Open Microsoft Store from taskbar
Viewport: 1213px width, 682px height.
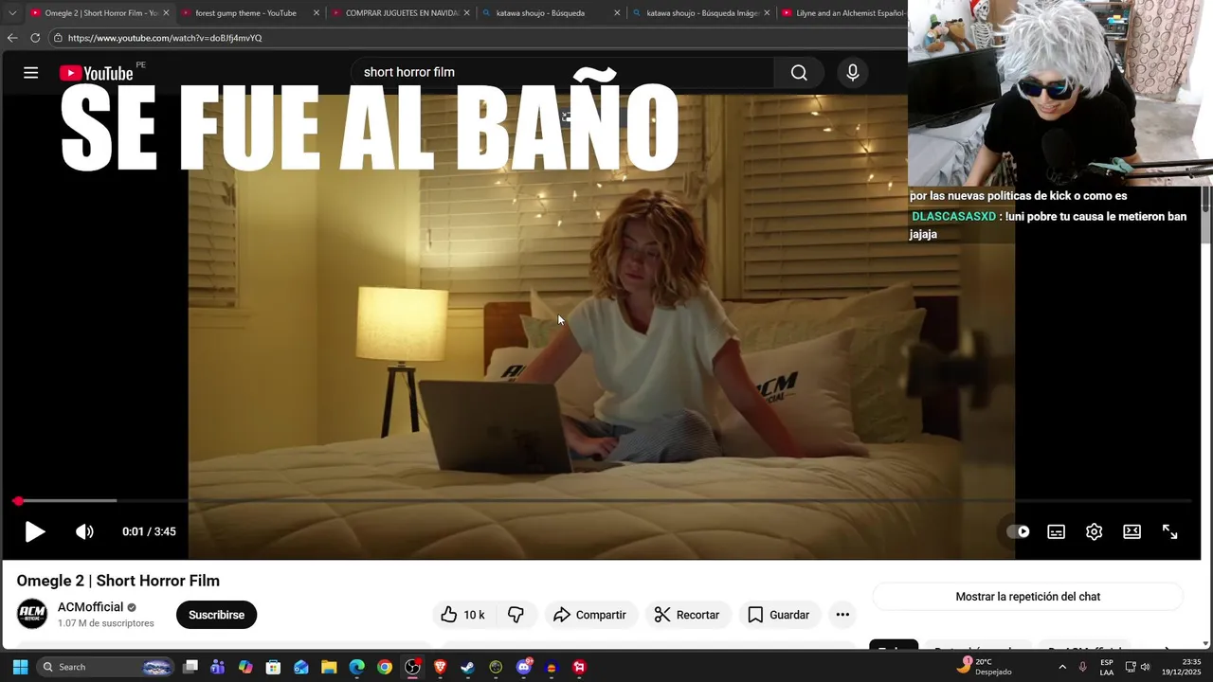[x=273, y=667]
